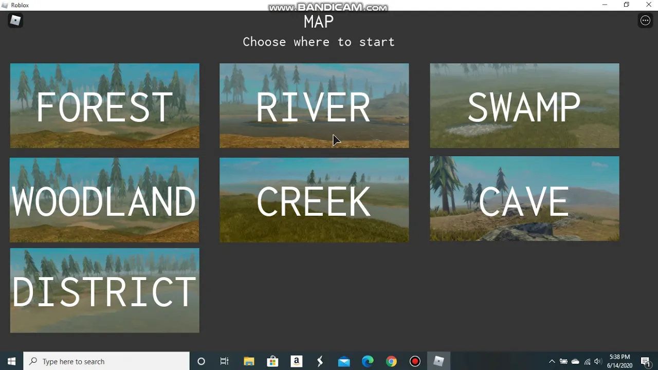Open the Roblox menu icon
The width and height of the screenshot is (658, 370).
click(x=15, y=21)
